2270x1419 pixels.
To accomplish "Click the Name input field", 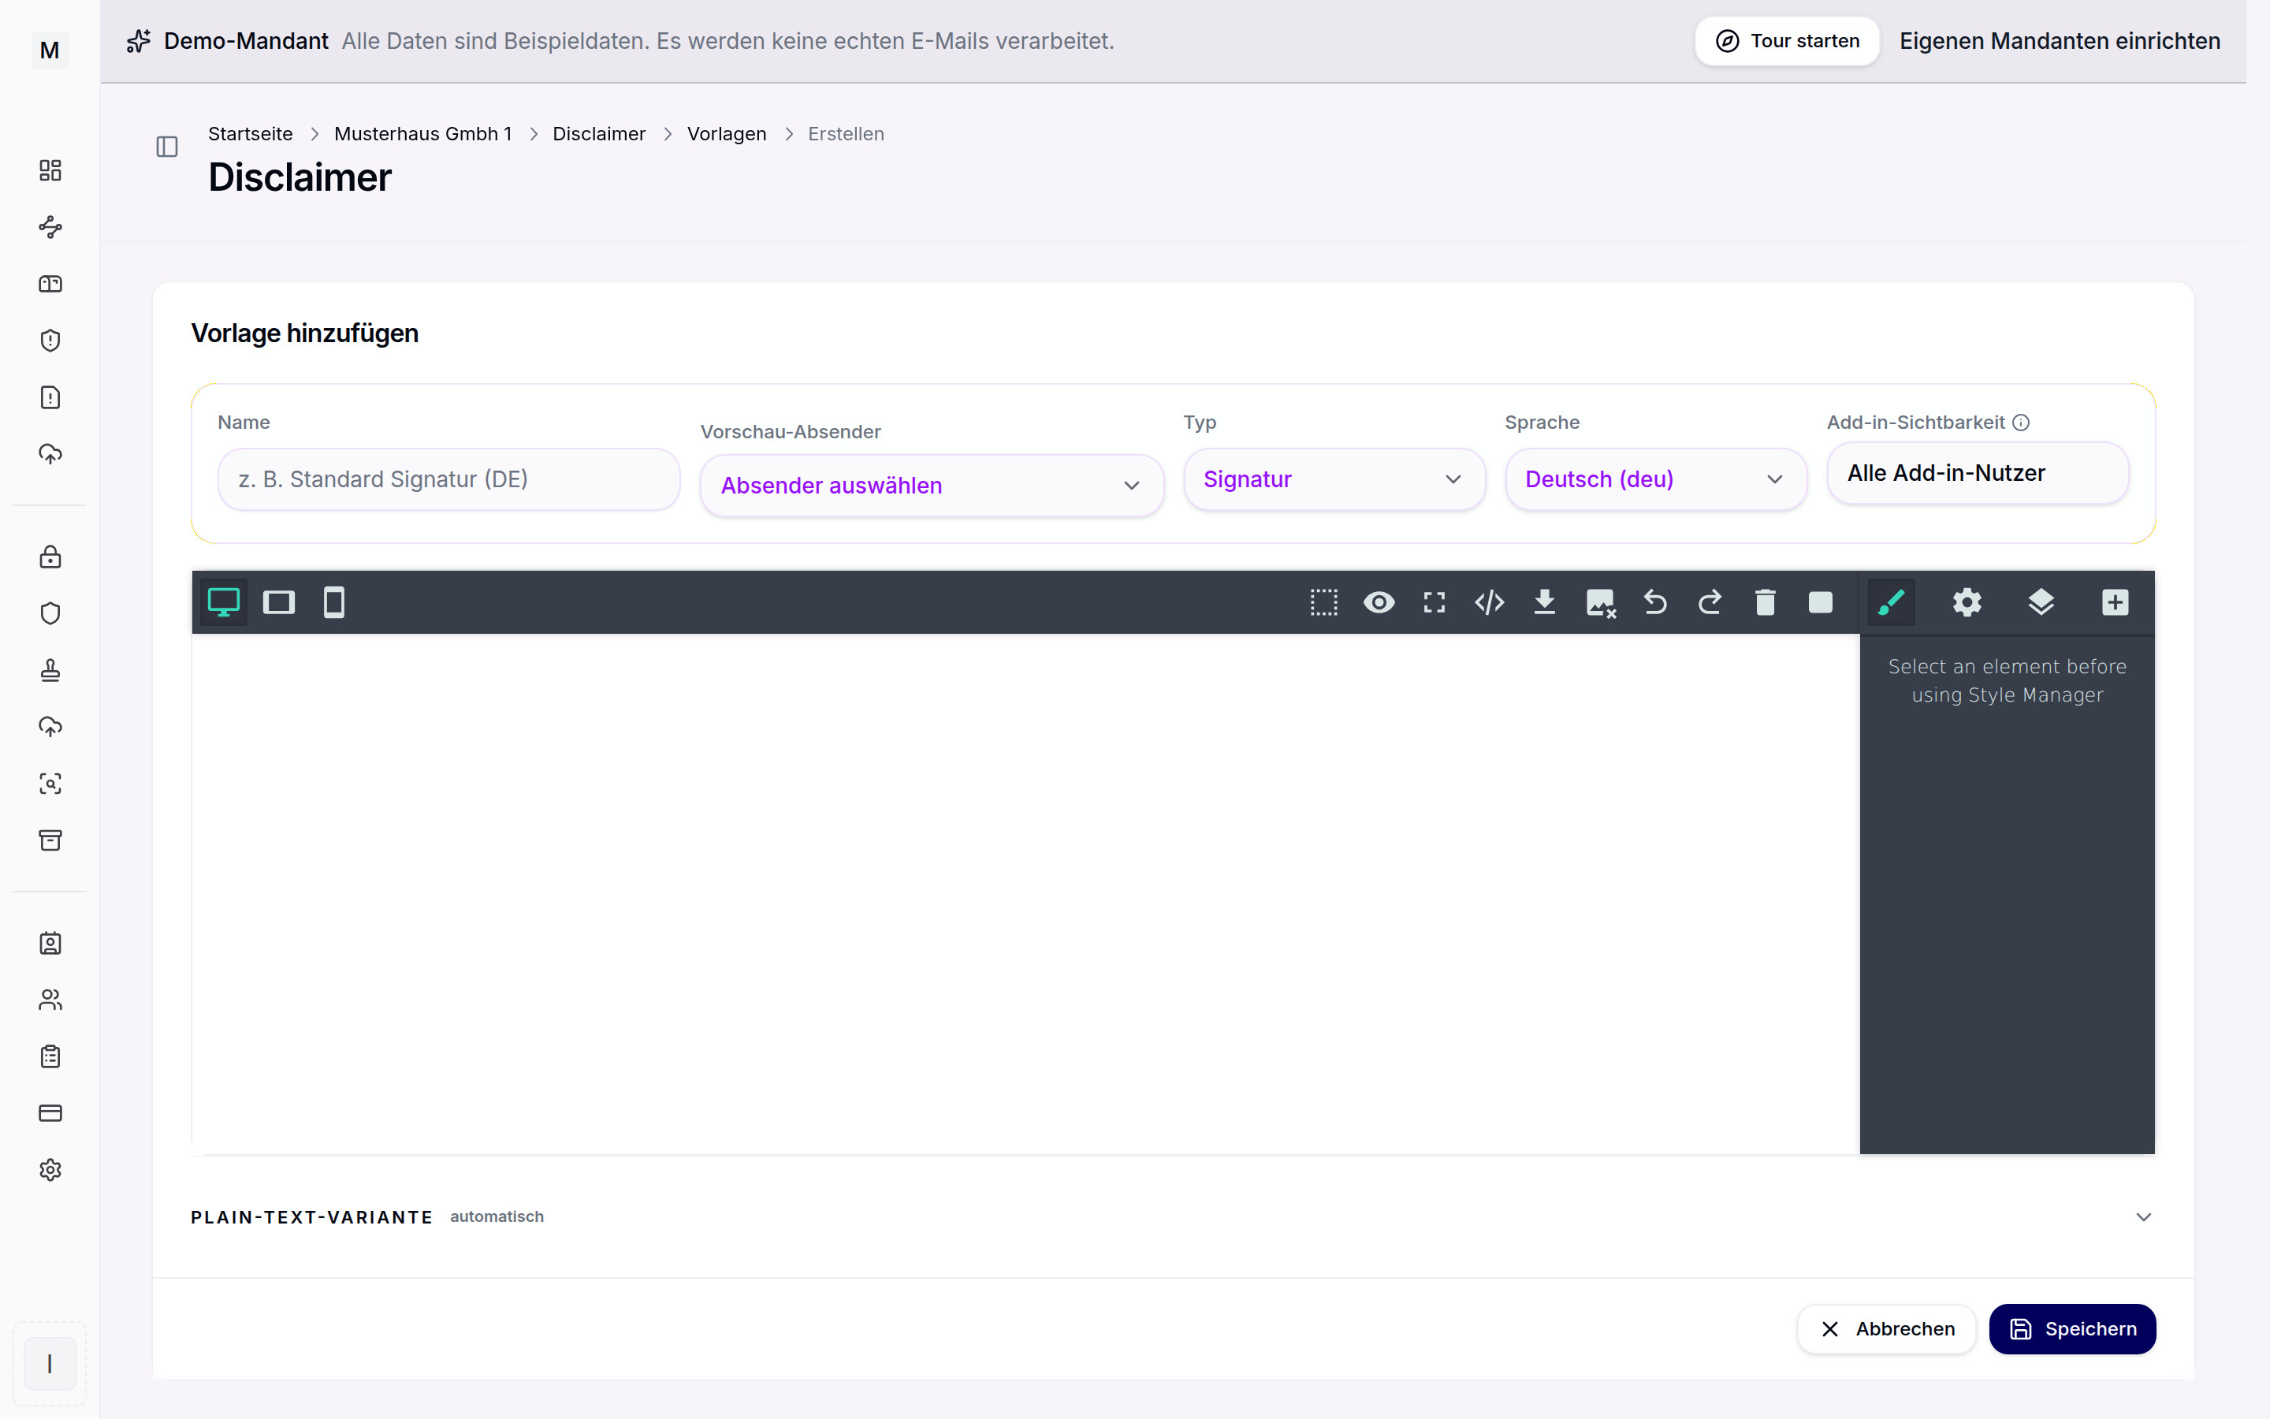I will [448, 479].
